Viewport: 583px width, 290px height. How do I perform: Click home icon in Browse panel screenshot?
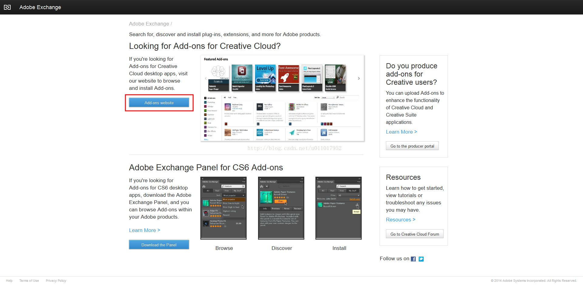pyautogui.click(x=204, y=186)
